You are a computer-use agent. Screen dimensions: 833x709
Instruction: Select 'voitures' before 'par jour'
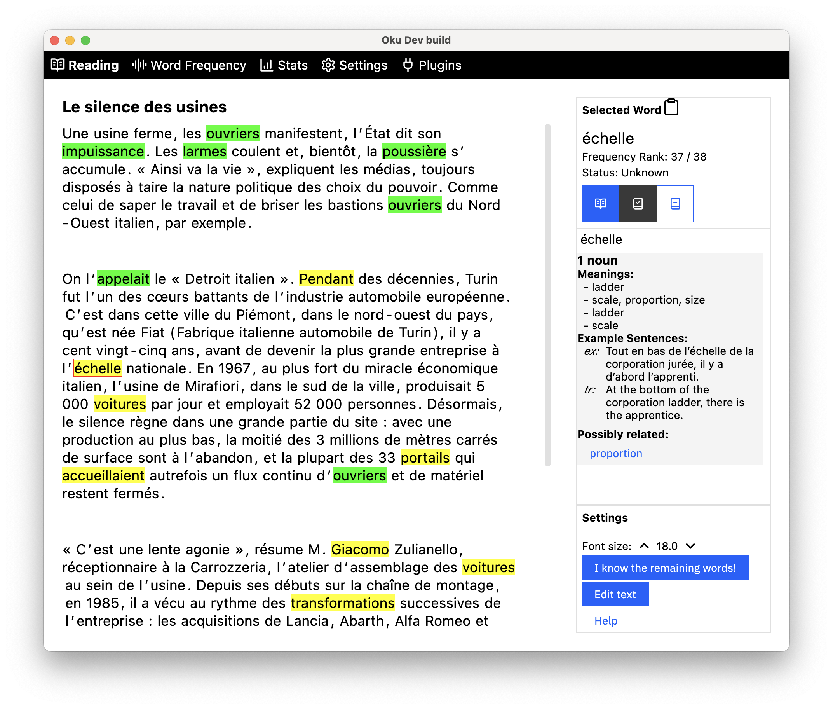[120, 404]
